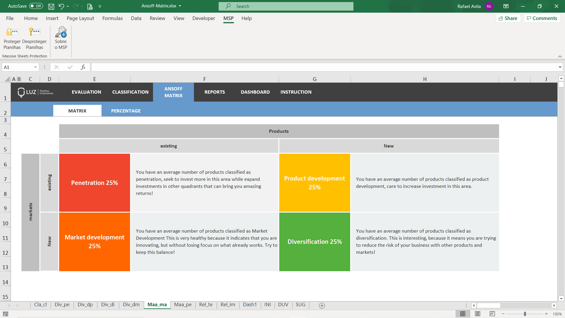Viewport: 565px width, 318px height.
Task: Toggle Page Layout view in status bar
Action: click(x=477, y=314)
